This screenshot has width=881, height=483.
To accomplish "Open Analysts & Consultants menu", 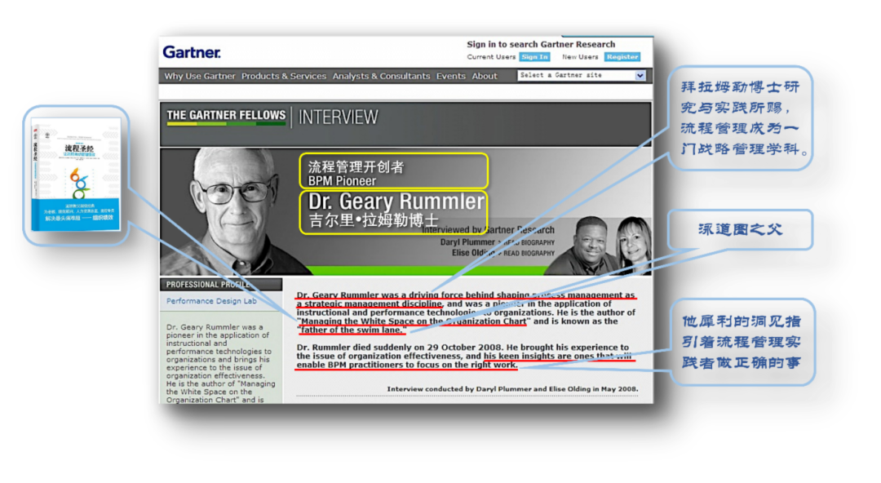I will (381, 76).
